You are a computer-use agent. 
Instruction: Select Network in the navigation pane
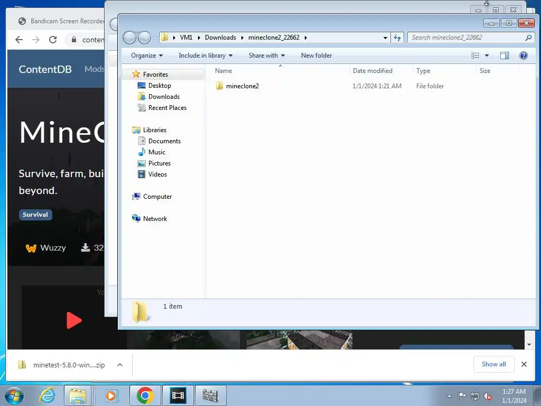click(x=155, y=218)
